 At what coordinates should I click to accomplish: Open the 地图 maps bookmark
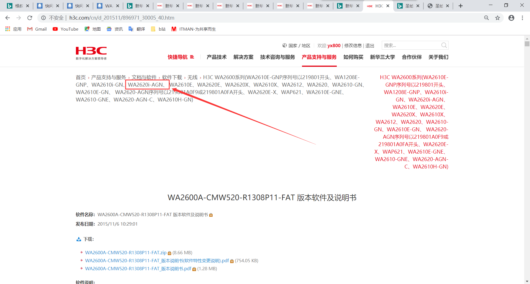(92, 29)
